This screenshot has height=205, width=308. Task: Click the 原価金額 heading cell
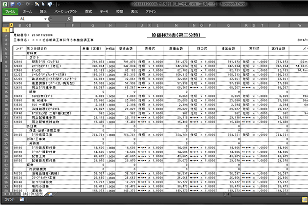tap(176, 49)
